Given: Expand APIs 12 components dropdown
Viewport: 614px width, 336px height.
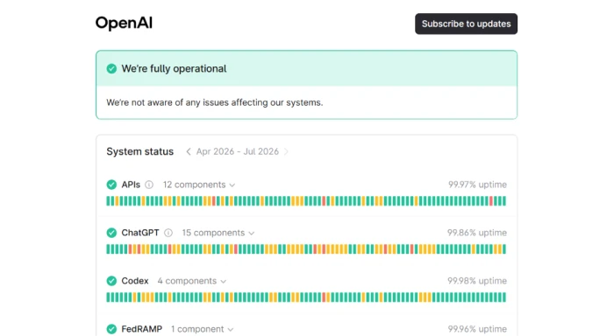Looking at the screenshot, I should tap(199, 185).
